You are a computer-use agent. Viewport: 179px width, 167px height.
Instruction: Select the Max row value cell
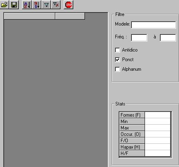[157, 128]
